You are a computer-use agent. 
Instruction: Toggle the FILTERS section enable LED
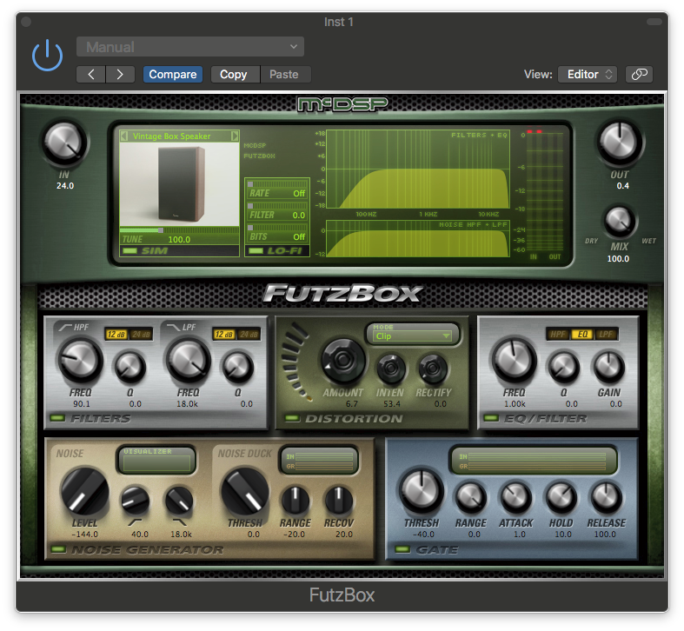tap(57, 418)
